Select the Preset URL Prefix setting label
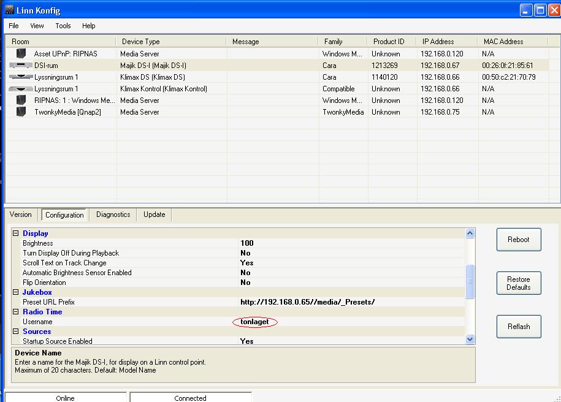Image resolution: width=561 pixels, height=402 pixels. coord(48,302)
